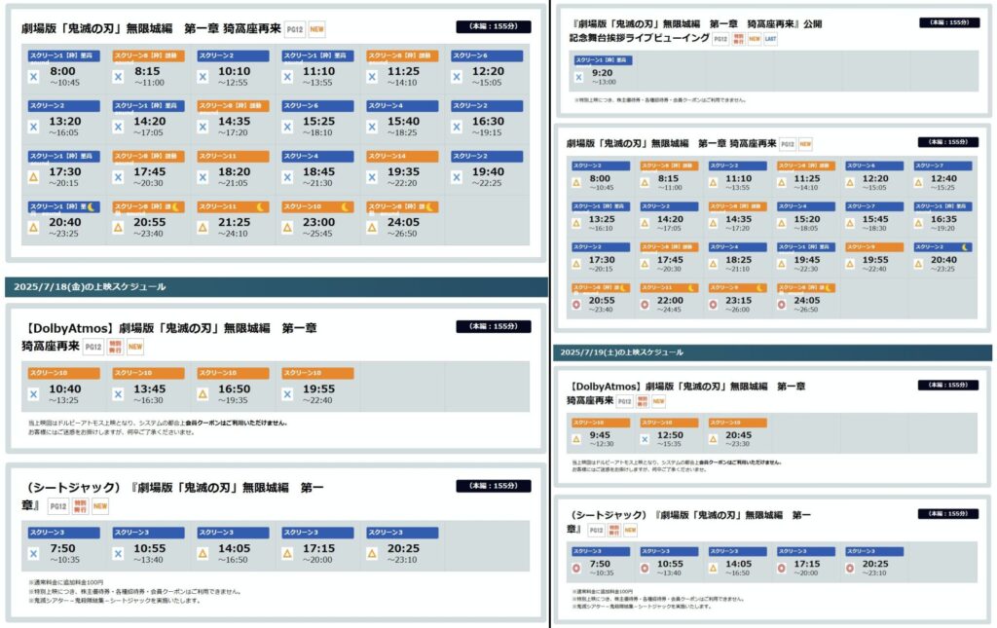This screenshot has width=997, height=628.
Task: Choose the 19:45 showtime ending 22:30
Action: click(x=805, y=258)
